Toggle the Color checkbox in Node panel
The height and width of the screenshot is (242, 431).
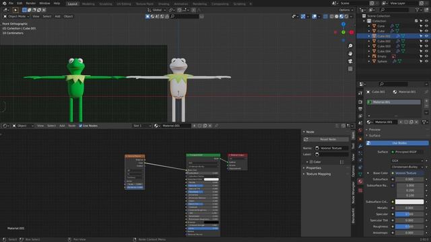coord(311,162)
